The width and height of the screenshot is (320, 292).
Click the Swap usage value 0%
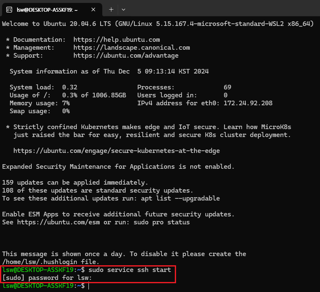coord(66,111)
